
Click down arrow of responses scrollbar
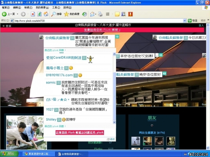[114, 122]
